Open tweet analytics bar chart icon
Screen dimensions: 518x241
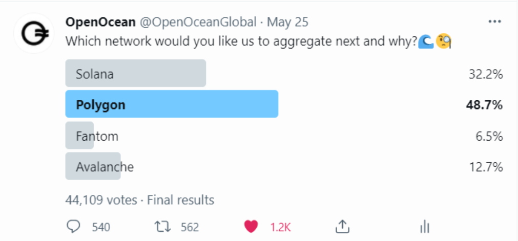(x=424, y=227)
